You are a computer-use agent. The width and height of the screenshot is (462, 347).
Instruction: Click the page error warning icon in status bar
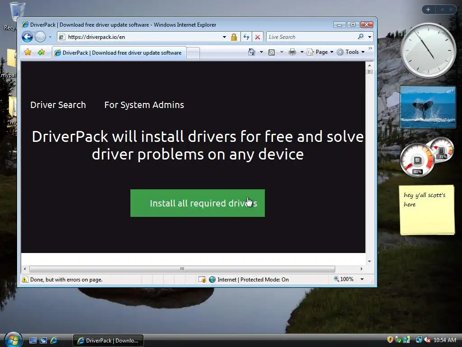tap(25, 279)
